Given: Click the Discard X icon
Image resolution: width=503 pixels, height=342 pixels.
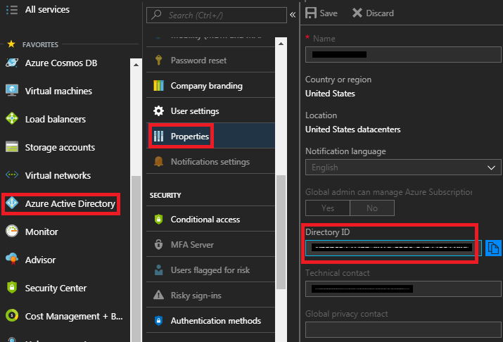Looking at the screenshot, I should (357, 13).
